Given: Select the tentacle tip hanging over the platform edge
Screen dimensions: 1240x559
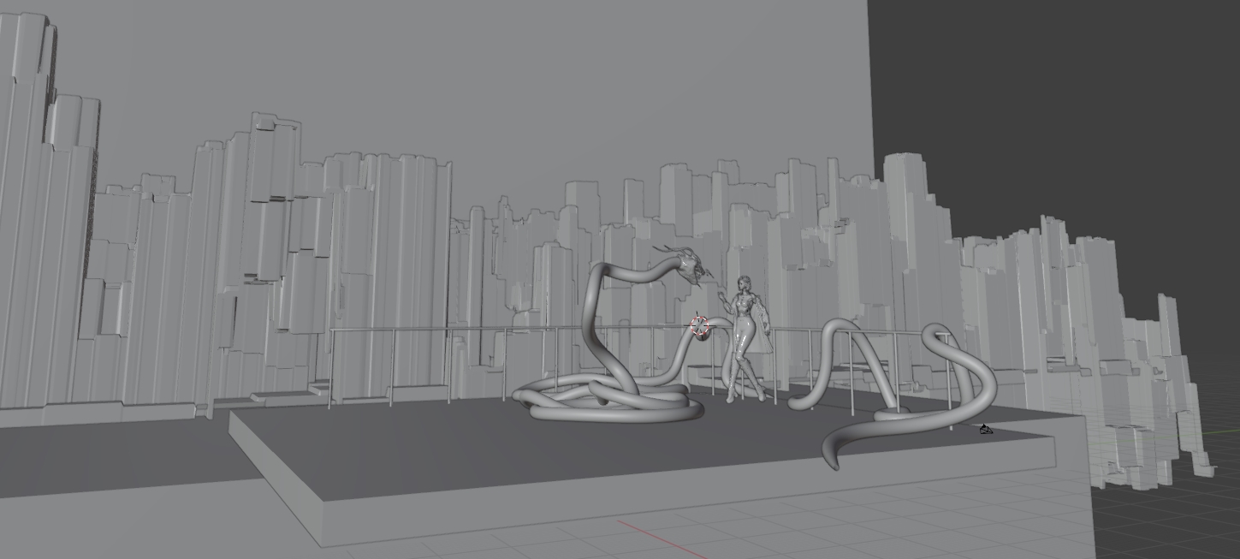Looking at the screenshot, I should tap(830, 455).
